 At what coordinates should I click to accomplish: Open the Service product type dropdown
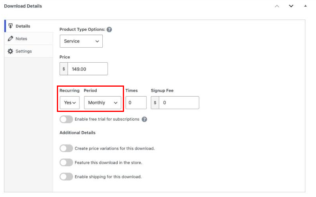81,41
